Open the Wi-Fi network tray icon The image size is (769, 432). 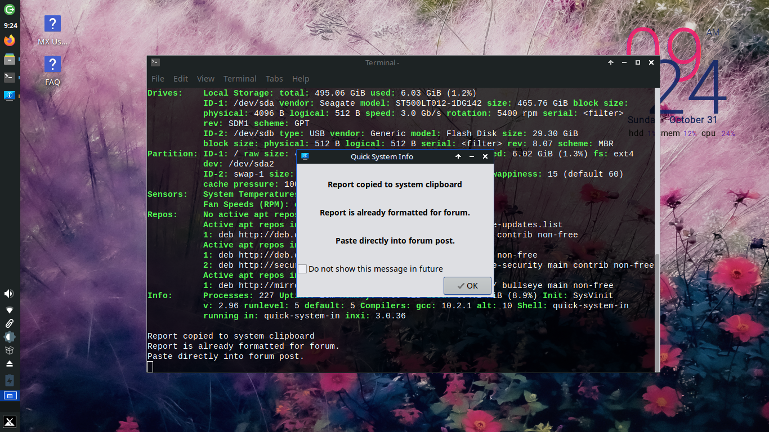(10, 310)
